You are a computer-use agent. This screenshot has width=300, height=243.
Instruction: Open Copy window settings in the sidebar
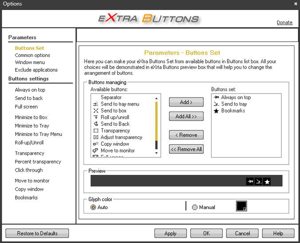(29, 189)
